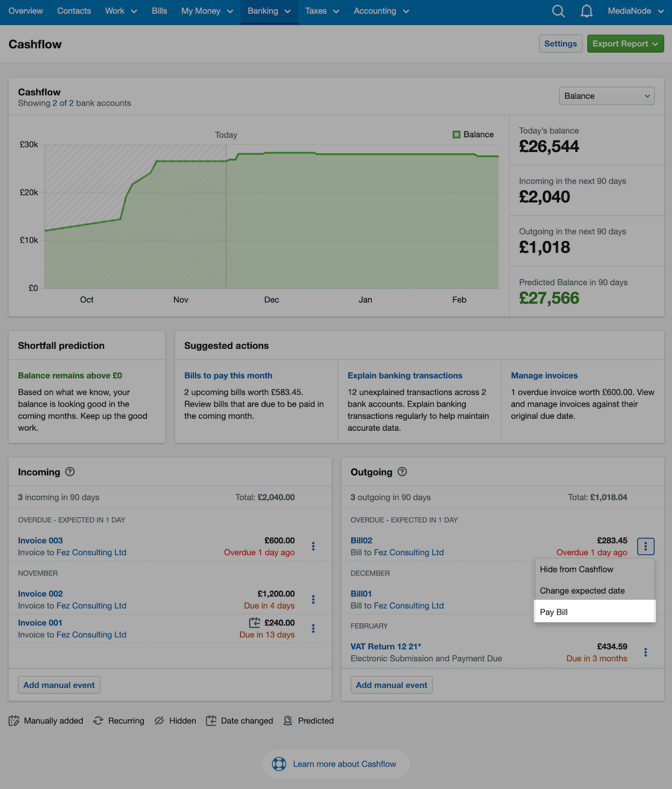Expand the Accounting menu

[x=381, y=11]
